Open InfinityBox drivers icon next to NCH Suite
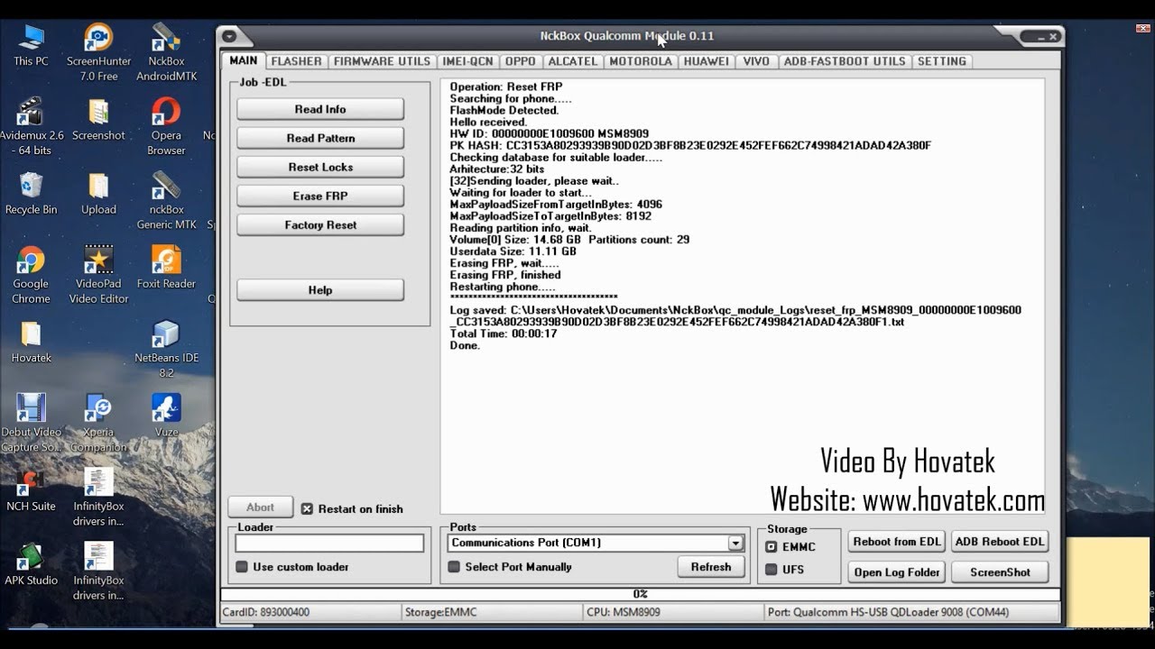Image resolution: width=1155 pixels, height=649 pixels. 98,496
